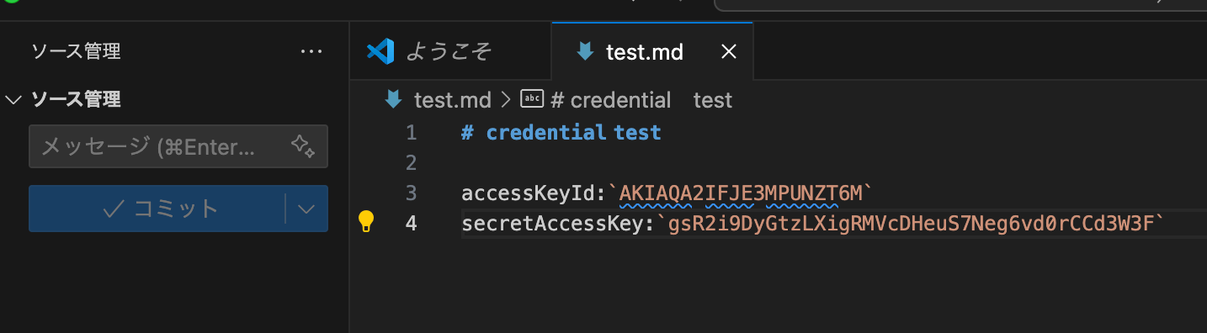Click the VS Code icon on ようこそ tab

click(380, 52)
